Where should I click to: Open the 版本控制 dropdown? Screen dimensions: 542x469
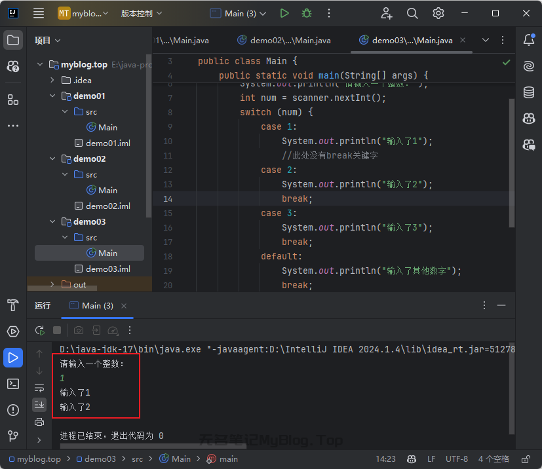pyautogui.click(x=142, y=14)
